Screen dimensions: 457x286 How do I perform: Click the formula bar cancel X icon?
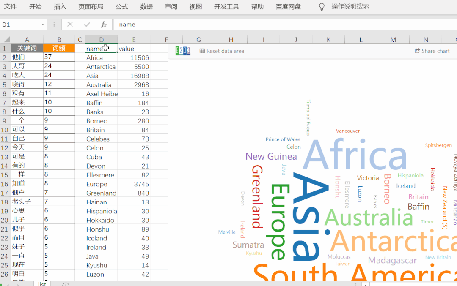click(x=70, y=25)
